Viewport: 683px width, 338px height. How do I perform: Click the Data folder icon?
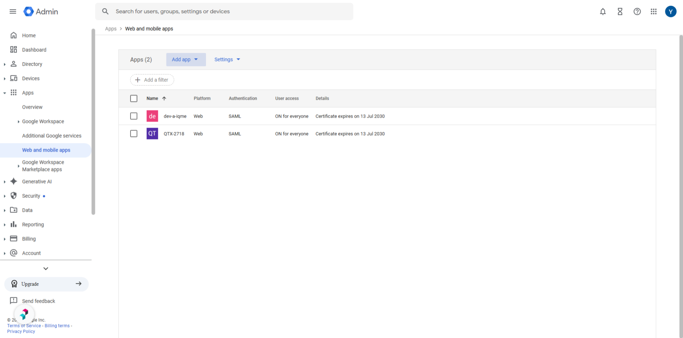click(x=14, y=210)
